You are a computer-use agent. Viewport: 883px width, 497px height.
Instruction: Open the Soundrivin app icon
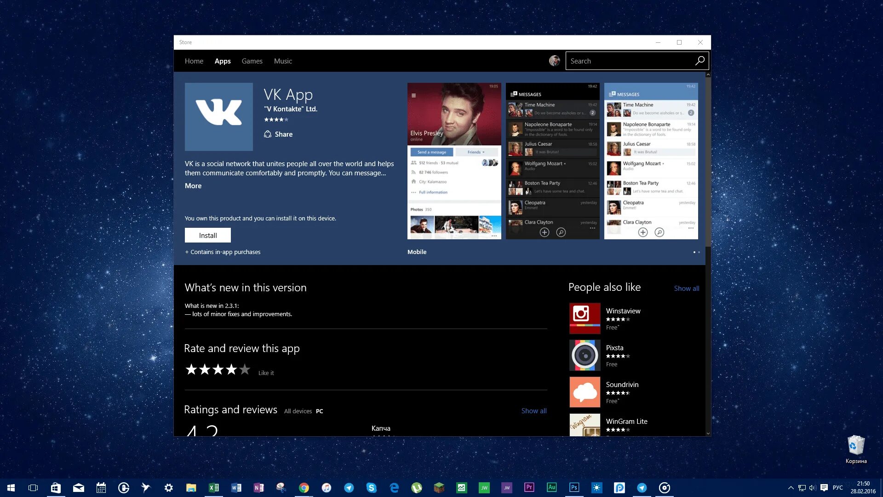click(585, 392)
